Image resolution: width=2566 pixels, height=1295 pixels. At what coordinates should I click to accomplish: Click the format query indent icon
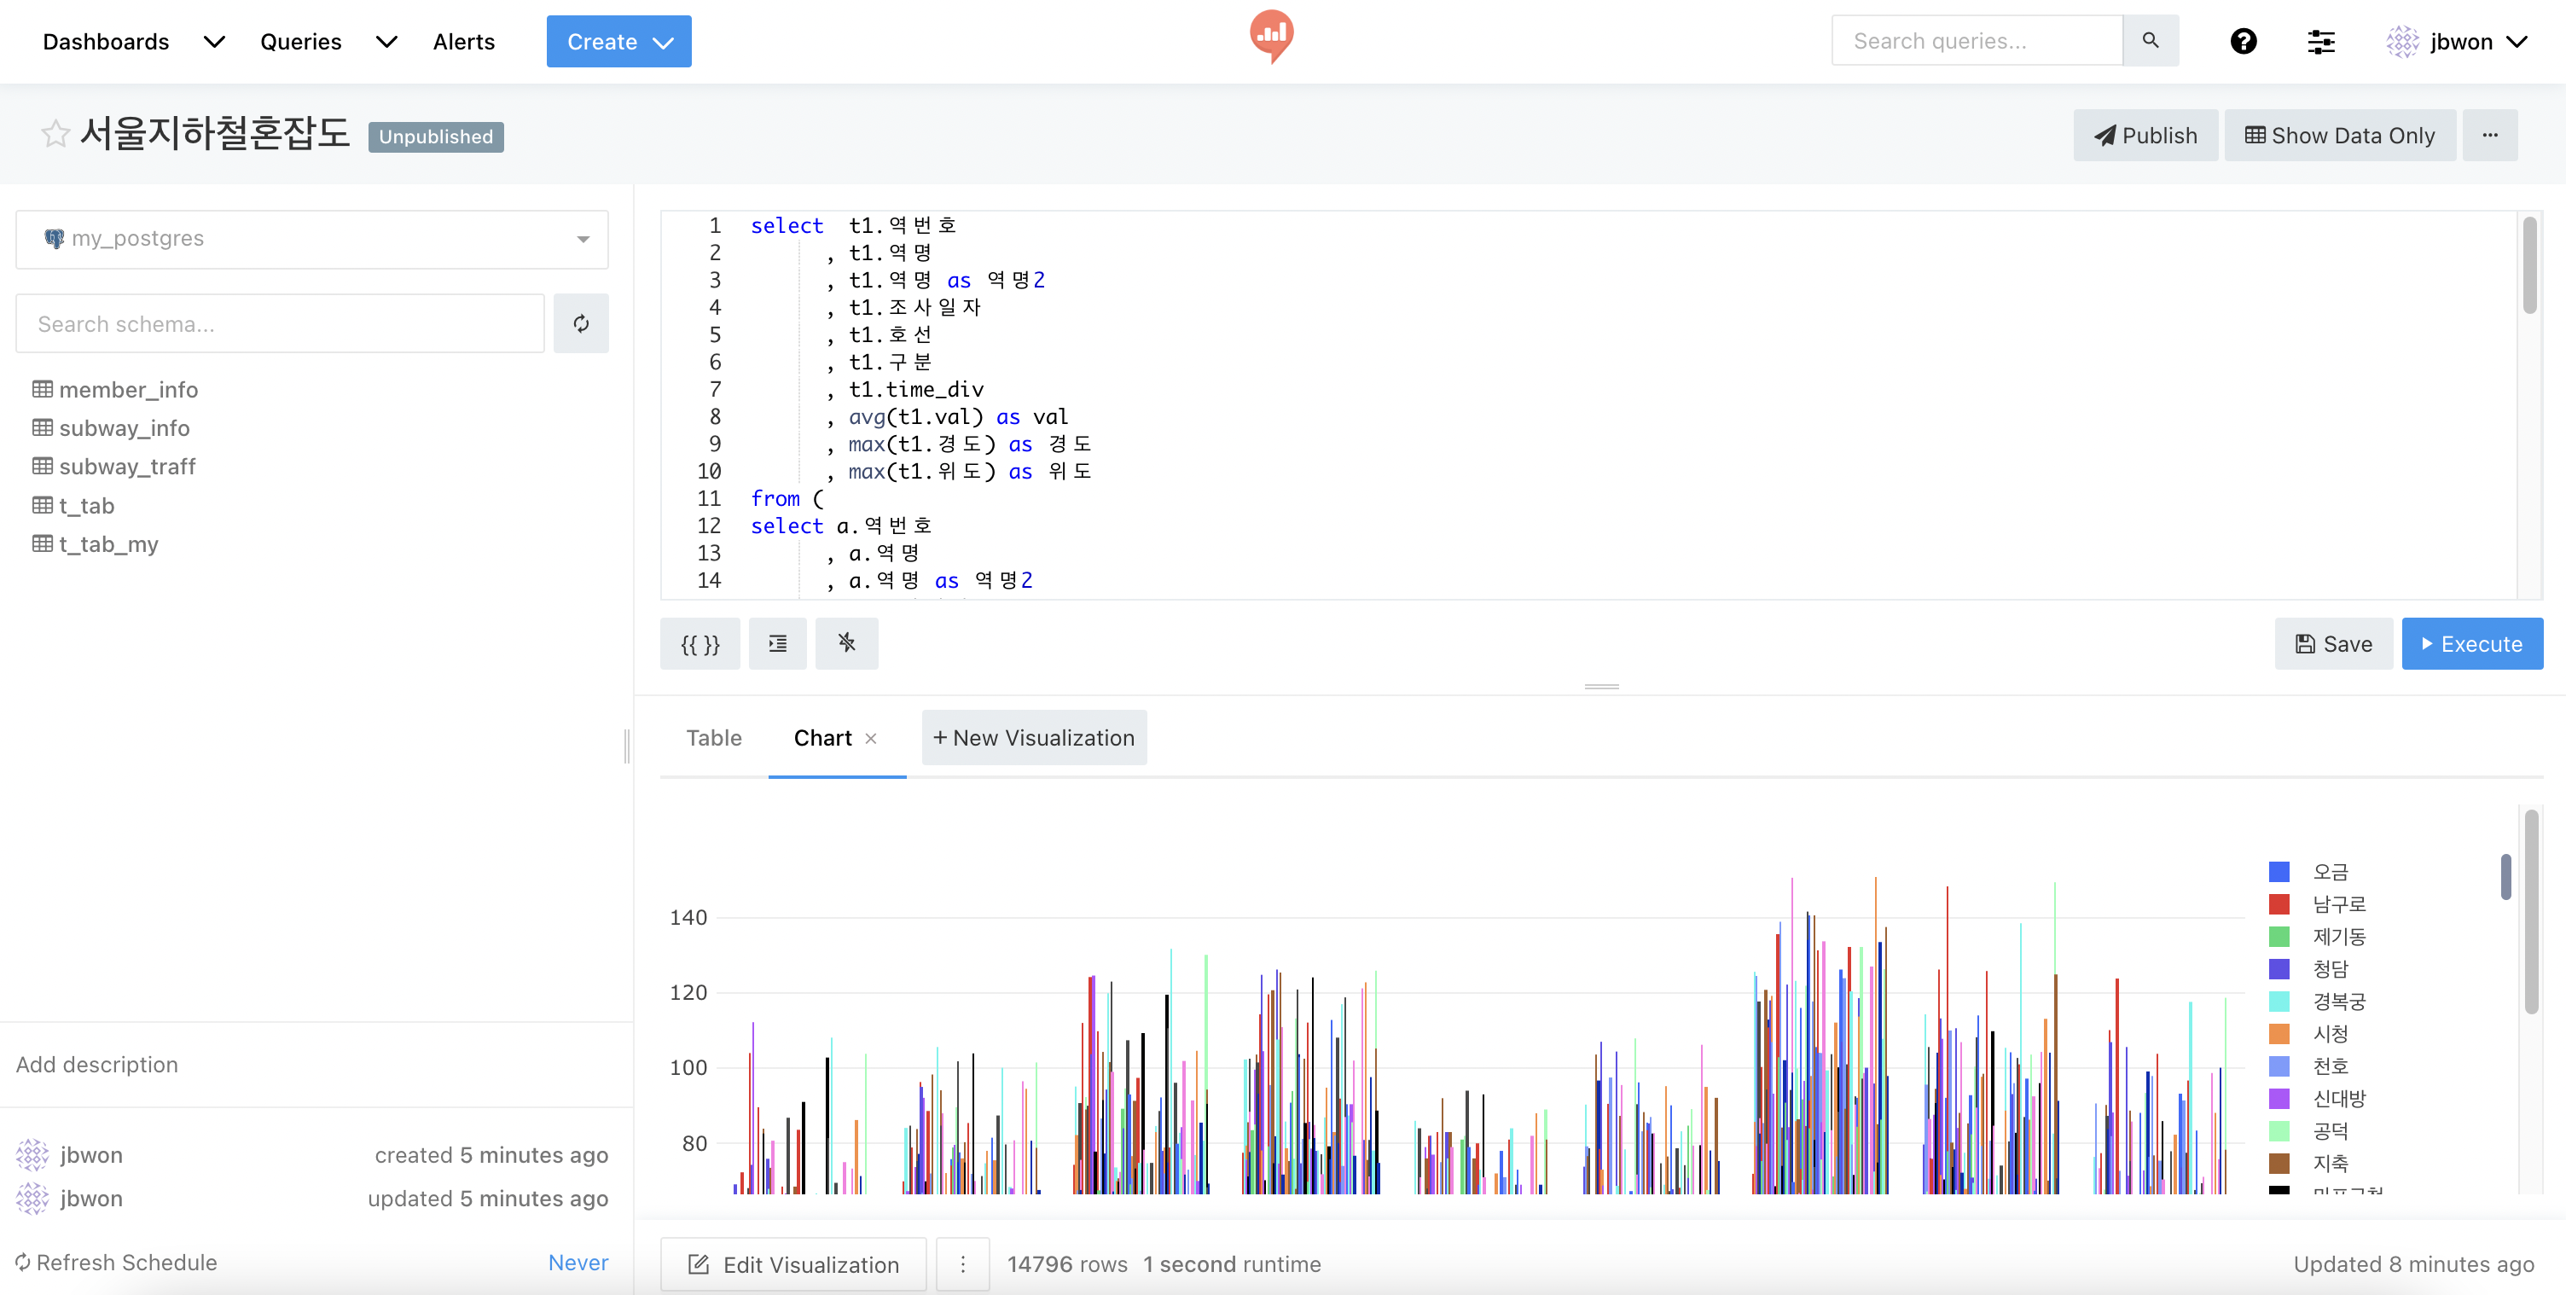pyautogui.click(x=777, y=643)
